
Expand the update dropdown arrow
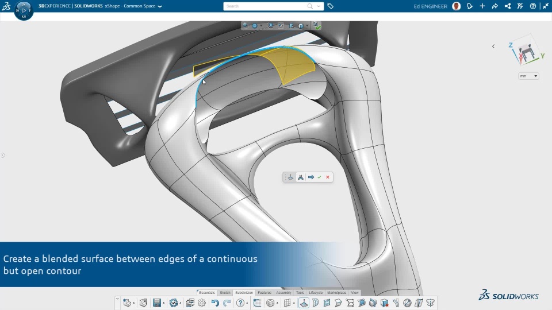180,303
